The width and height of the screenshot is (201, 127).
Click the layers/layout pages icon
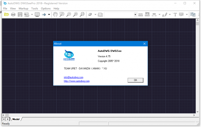click(x=100, y=15)
